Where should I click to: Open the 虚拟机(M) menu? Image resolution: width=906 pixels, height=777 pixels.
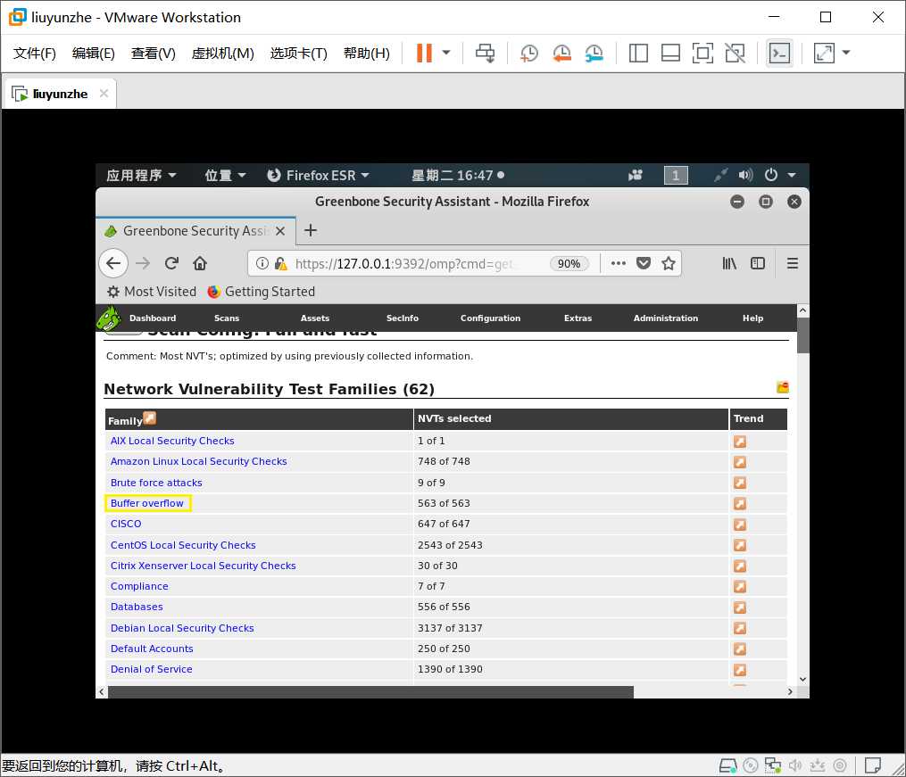pyautogui.click(x=222, y=54)
